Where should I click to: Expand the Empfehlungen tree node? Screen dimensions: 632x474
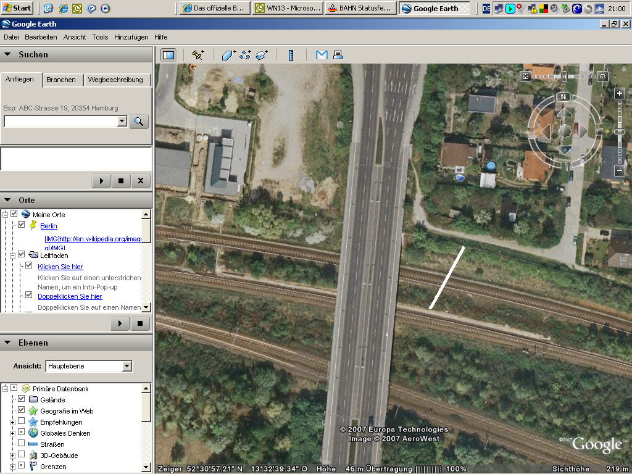coord(12,422)
